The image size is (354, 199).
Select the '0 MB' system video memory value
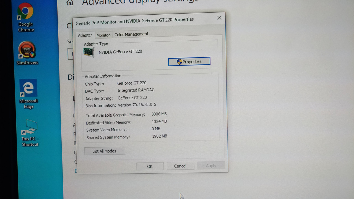156,129
